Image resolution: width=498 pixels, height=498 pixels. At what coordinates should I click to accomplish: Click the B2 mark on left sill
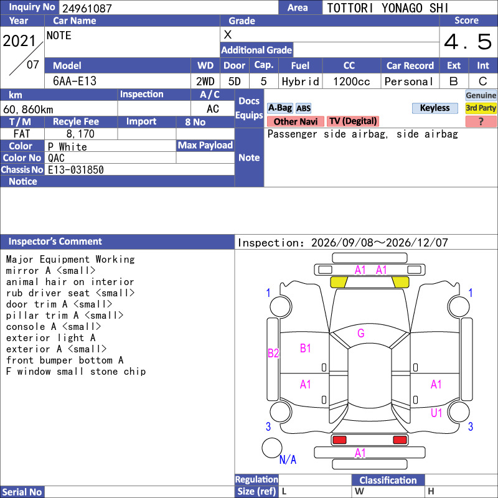point(273,353)
